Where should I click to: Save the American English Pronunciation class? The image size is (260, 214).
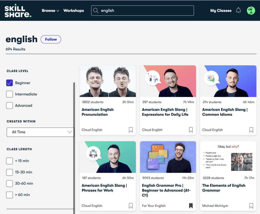click(x=131, y=130)
